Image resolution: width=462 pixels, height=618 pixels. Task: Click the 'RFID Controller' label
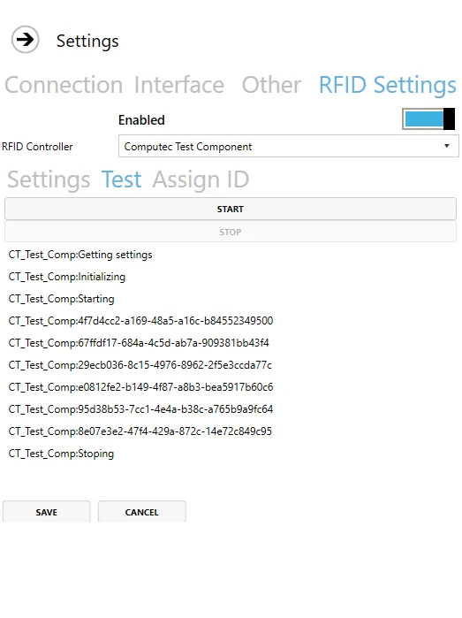37,147
